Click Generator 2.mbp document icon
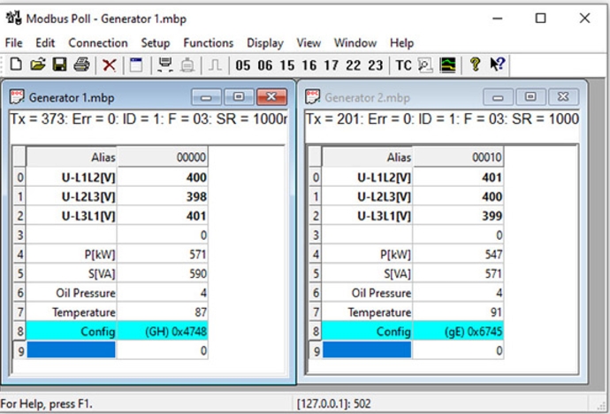 pos(312,97)
